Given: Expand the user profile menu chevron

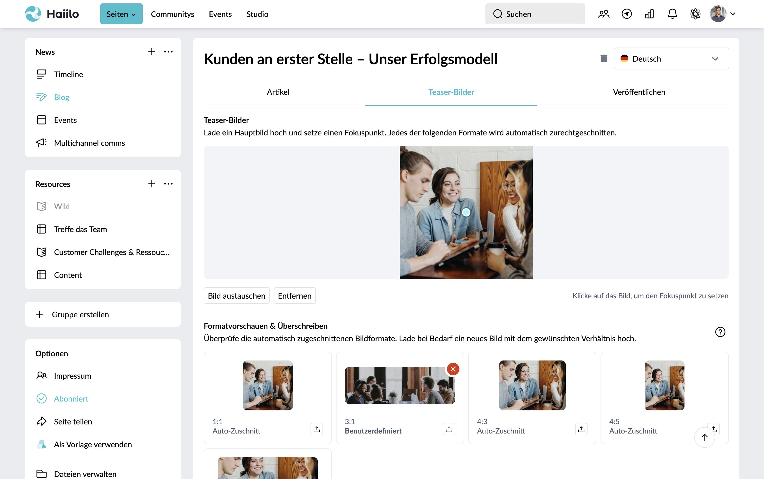Looking at the screenshot, I should (733, 14).
